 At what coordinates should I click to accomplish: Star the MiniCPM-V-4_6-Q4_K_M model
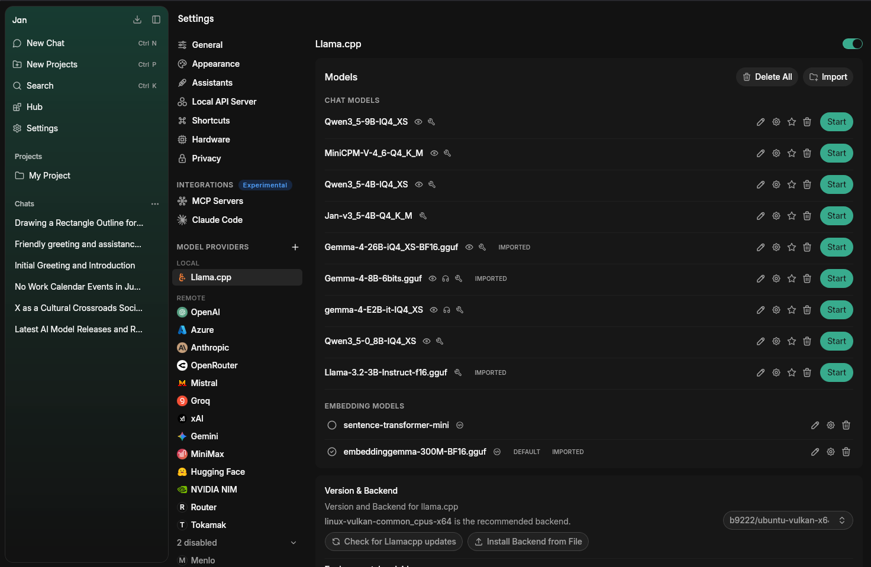(x=792, y=153)
